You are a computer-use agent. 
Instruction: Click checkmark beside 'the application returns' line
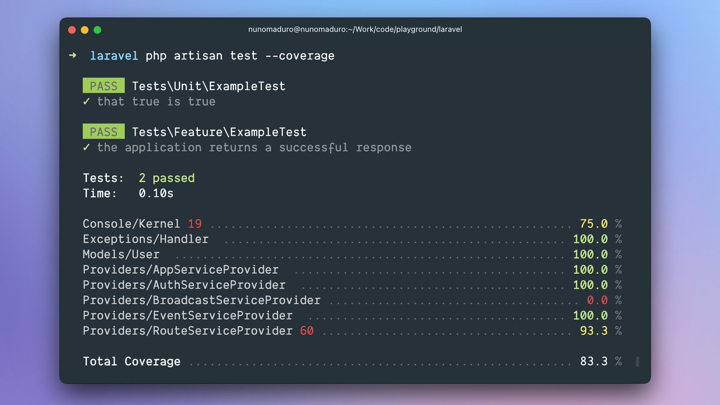click(x=87, y=147)
